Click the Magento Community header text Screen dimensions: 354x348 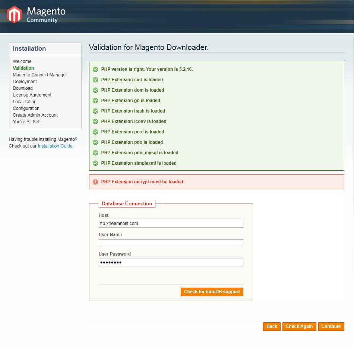coord(46,15)
